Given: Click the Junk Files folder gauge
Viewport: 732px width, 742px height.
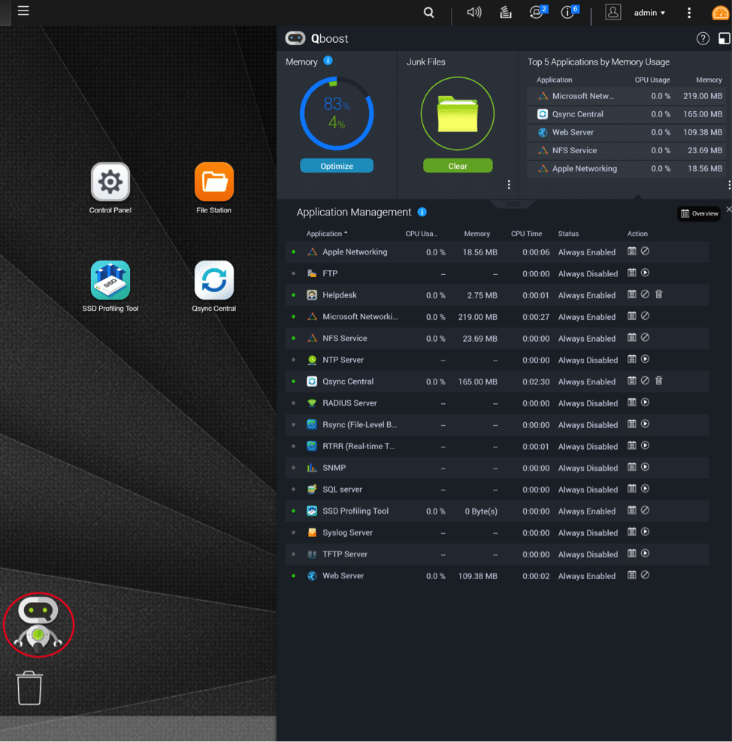Looking at the screenshot, I should point(458,113).
